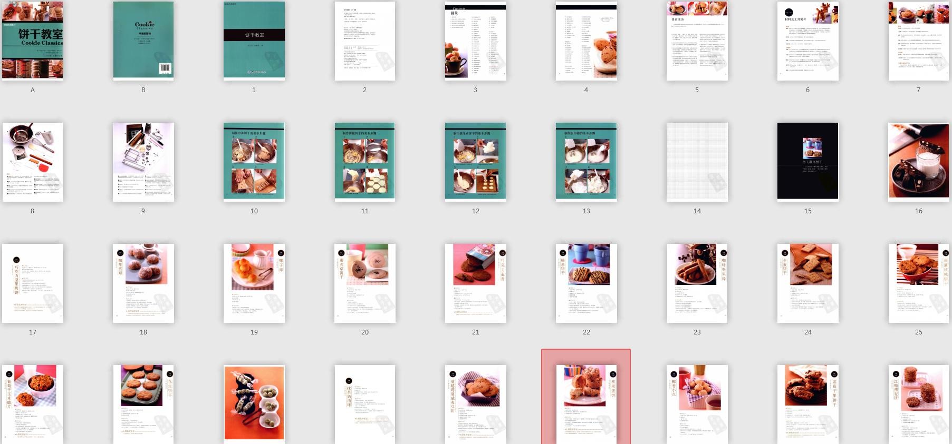Click the blank grid page thumbnail 14
The image size is (952, 444).
pos(697,162)
